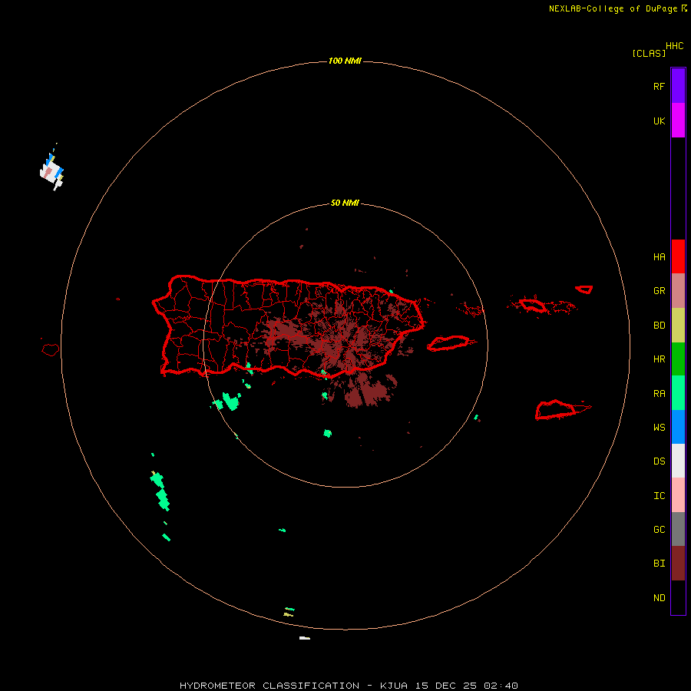This screenshot has height=691, width=691.
Task: Click the HA red legend swatch
Action: coord(678,256)
